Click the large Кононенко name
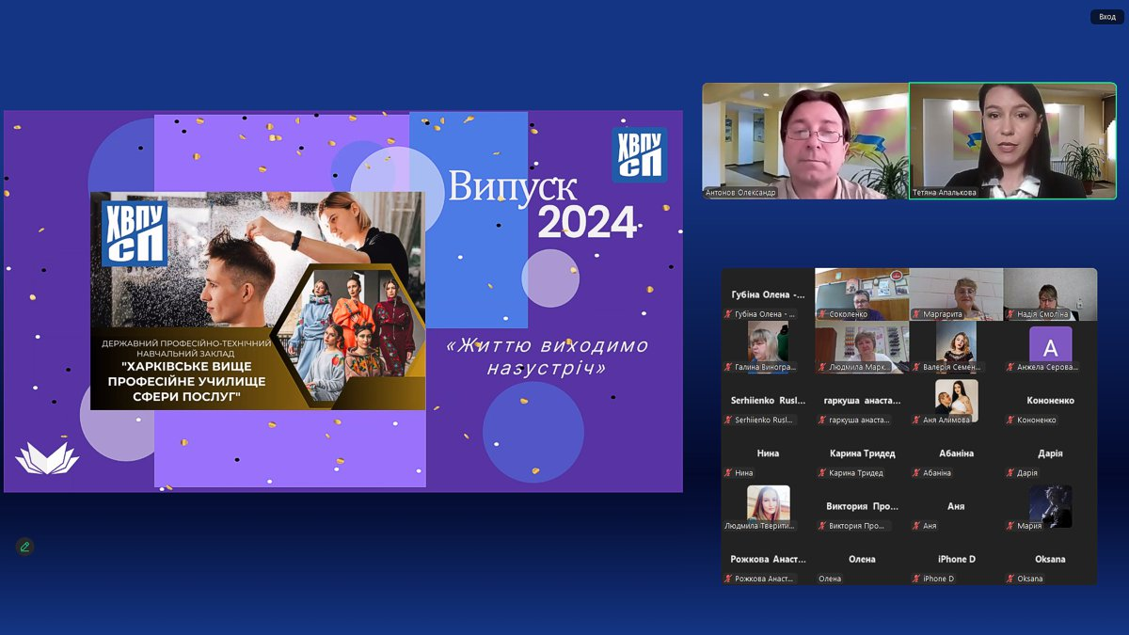Viewport: 1129px width, 635px height. (1050, 400)
